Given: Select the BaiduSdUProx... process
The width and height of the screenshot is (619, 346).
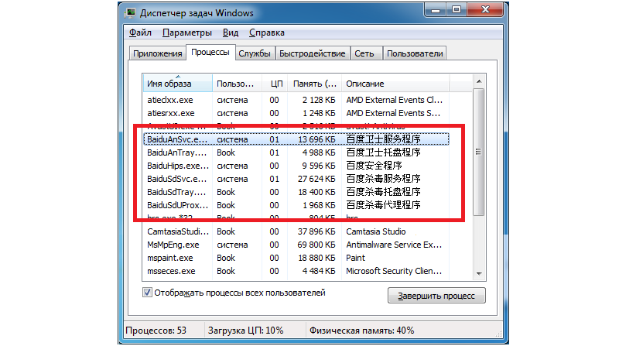Looking at the screenshot, I should pyautogui.click(x=296, y=205).
